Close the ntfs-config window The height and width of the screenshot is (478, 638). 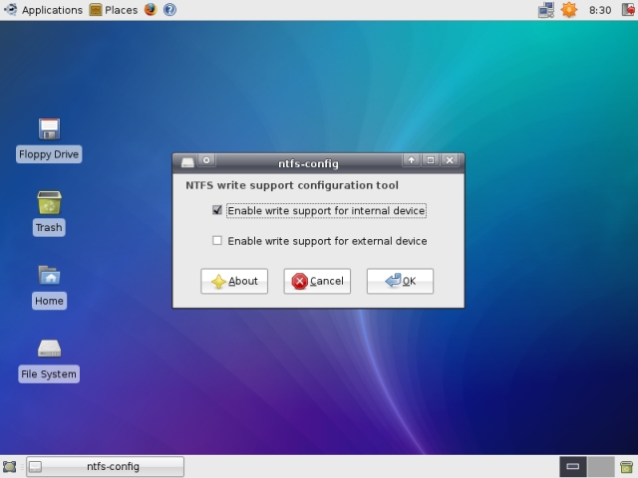point(450,160)
